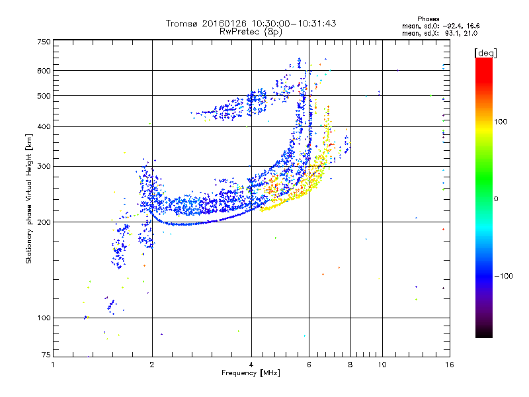Click 'mean, sd,X: 93.1, 21.0' text
Screen dimensions: 529x397
440,33
